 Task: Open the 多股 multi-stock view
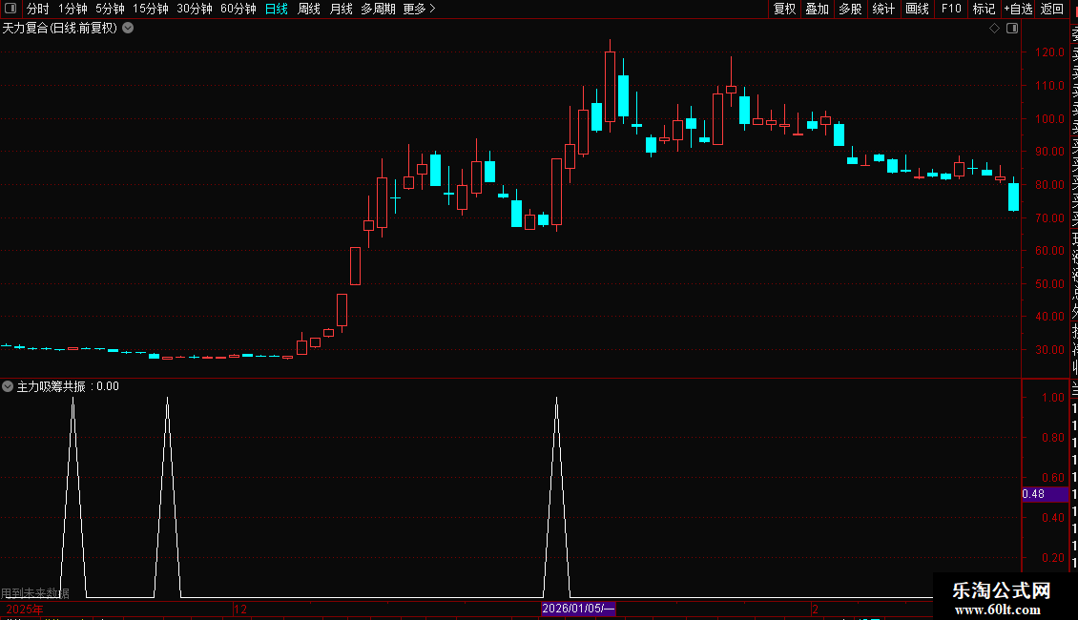[850, 9]
